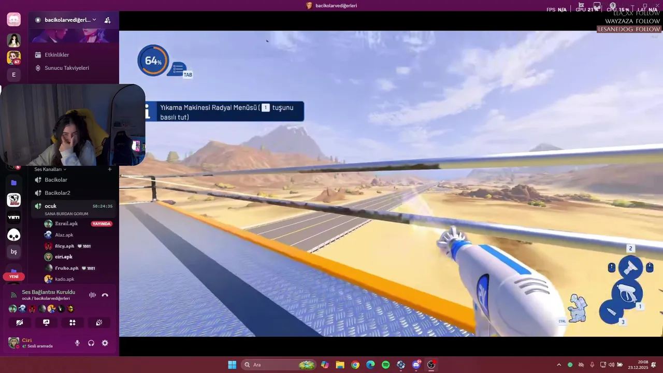This screenshot has height=373, width=663.
Task: Open the 'bş' server icon
Action: [x=14, y=252]
